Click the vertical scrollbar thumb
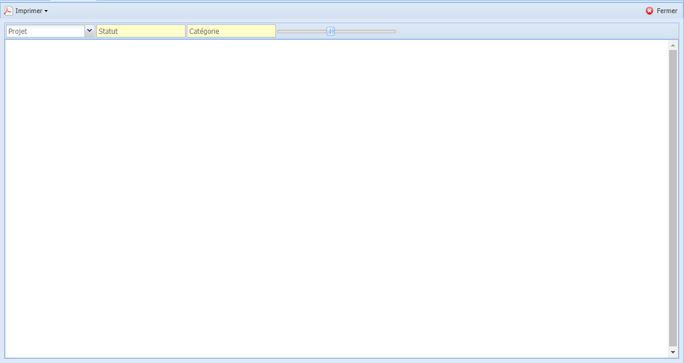684x363 pixels. click(x=673, y=196)
